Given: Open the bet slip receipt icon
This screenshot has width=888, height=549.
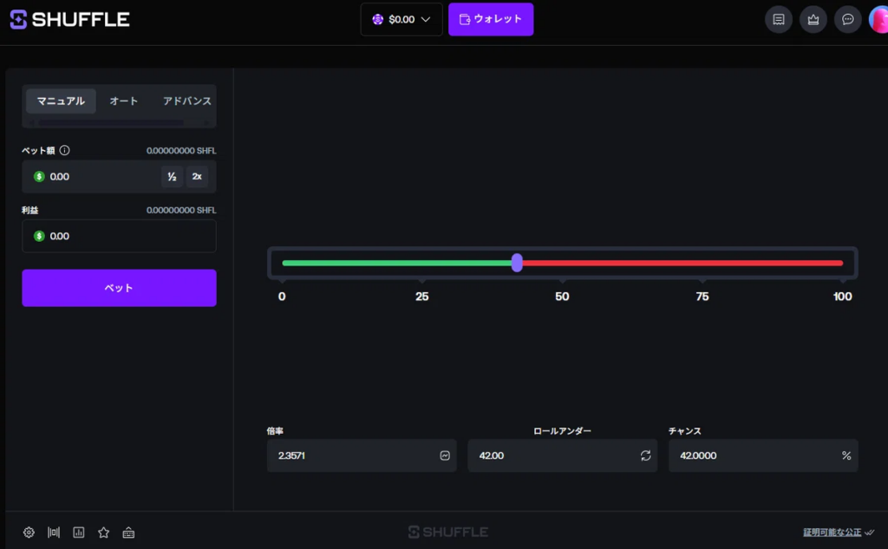Looking at the screenshot, I should [x=778, y=19].
